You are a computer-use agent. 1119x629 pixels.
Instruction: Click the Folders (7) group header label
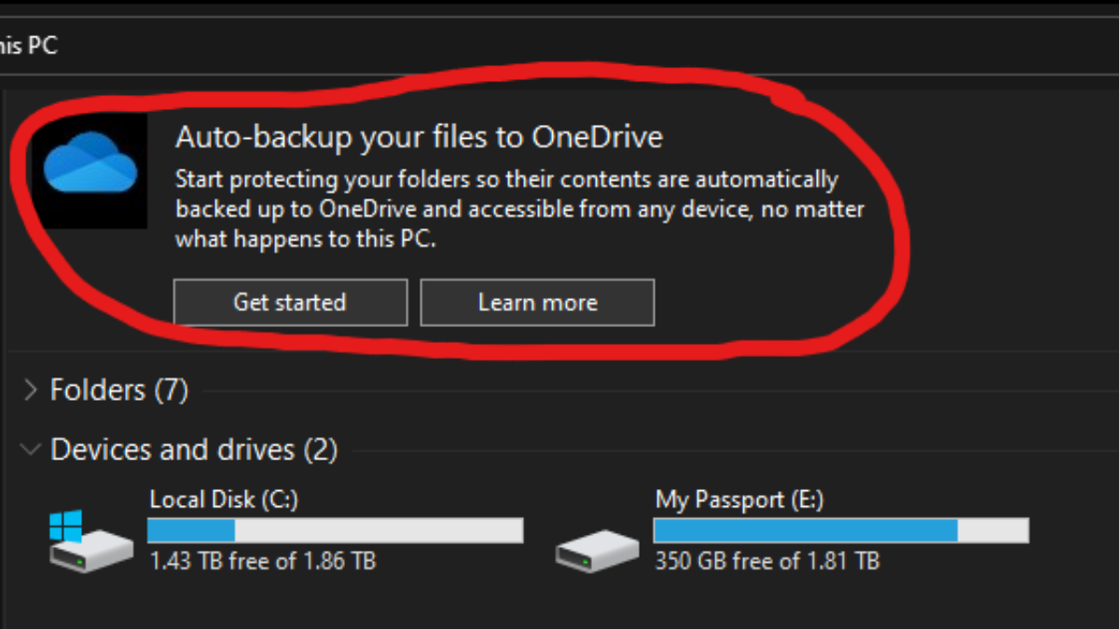pos(119,390)
